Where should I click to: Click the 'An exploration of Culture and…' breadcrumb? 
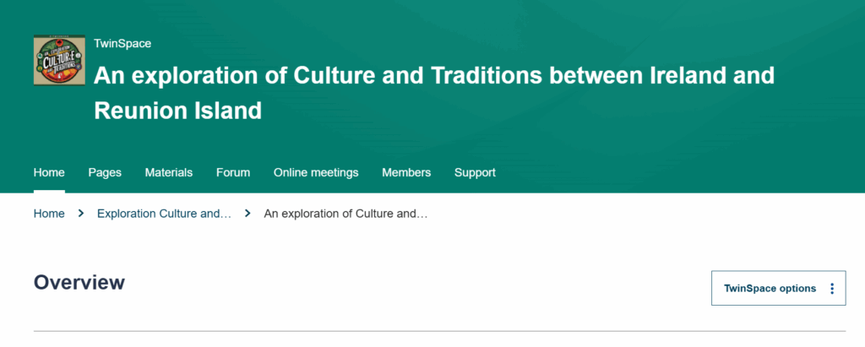tap(346, 214)
